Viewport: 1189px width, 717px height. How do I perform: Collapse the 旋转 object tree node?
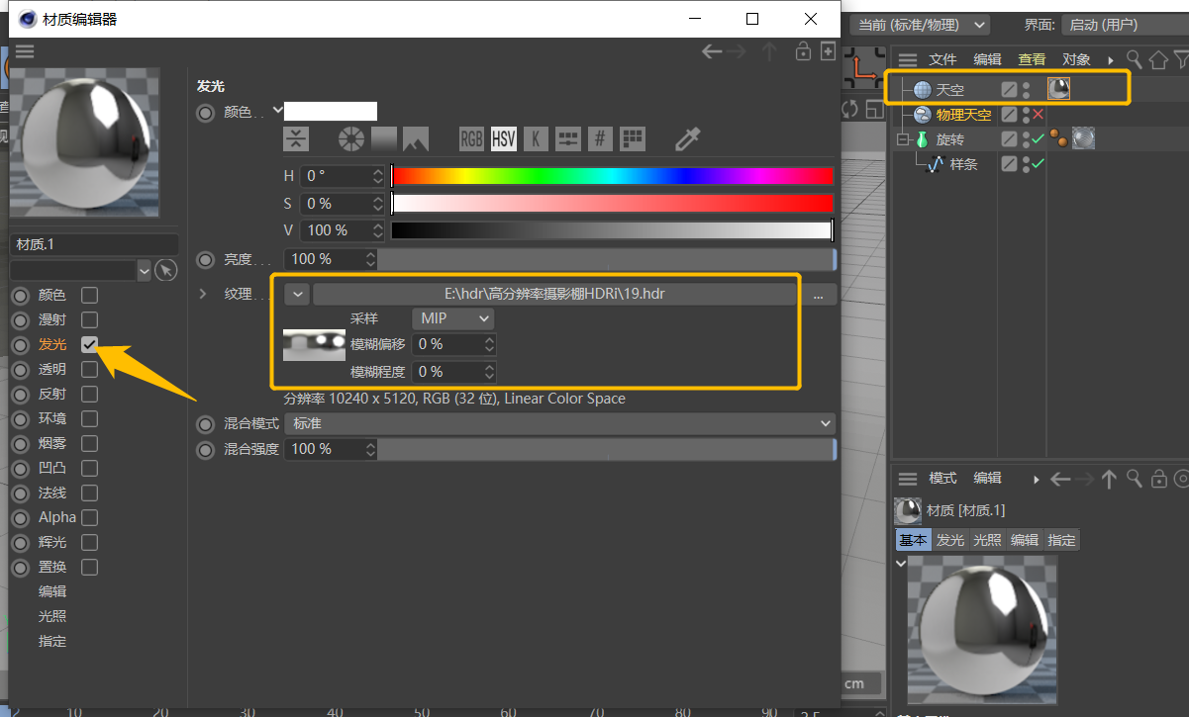902,140
